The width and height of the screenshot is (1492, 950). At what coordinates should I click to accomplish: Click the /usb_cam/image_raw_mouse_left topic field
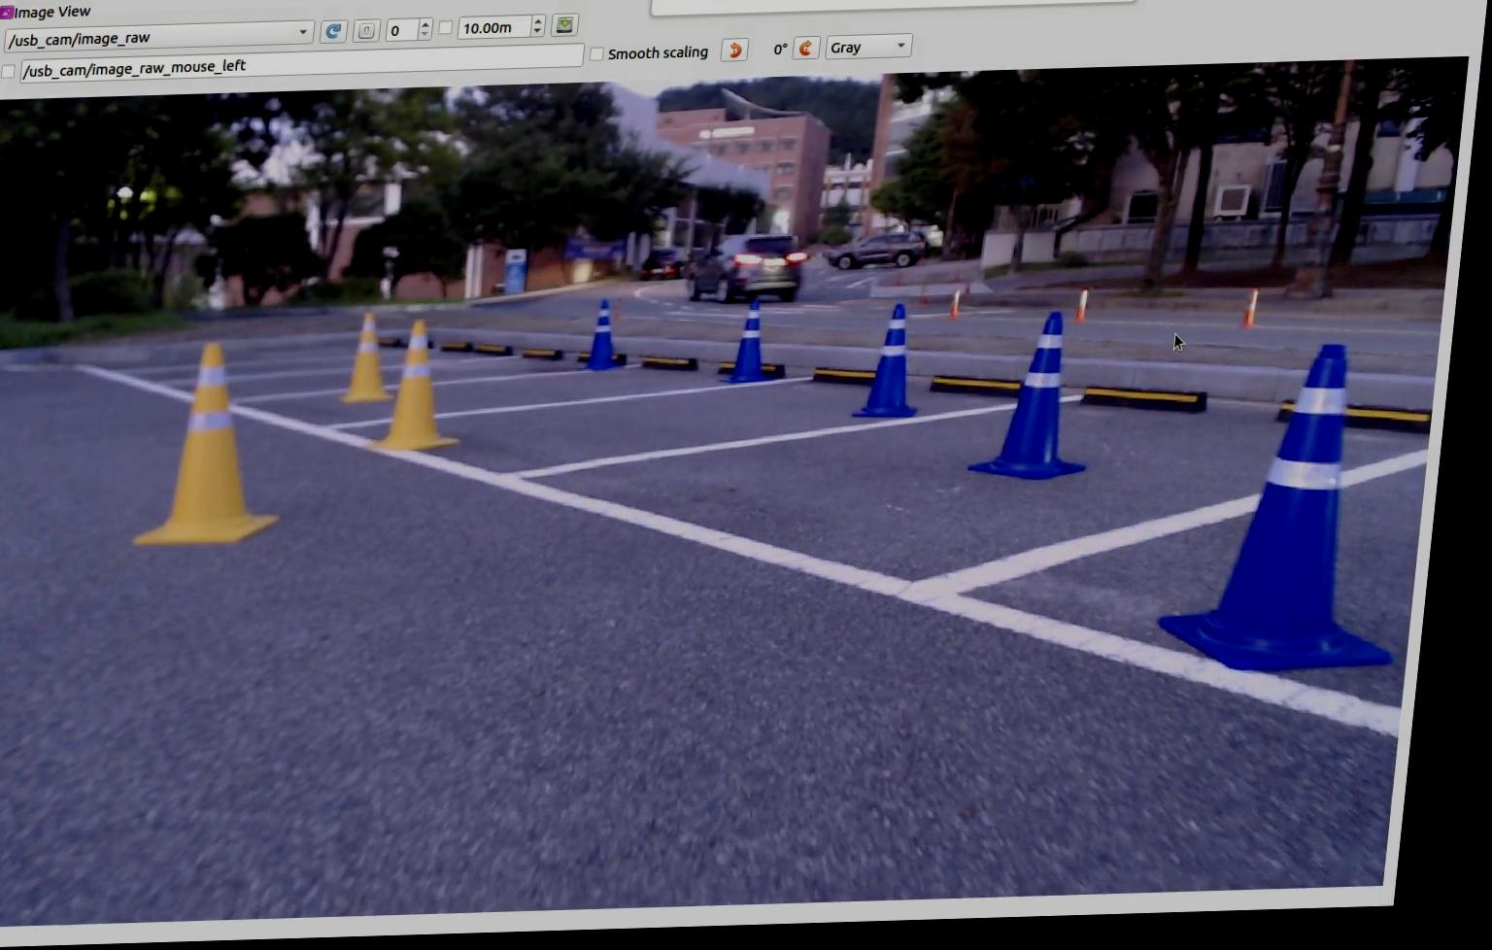click(x=301, y=64)
